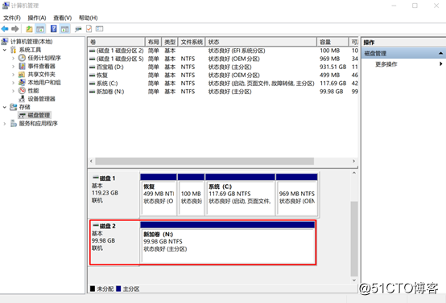Open the 帮助(H) menu
This screenshot has width=446, height=303.
click(89, 18)
